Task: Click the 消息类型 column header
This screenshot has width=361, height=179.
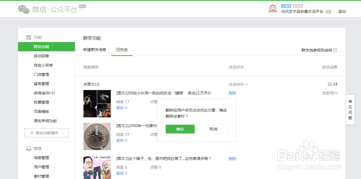Action: click(91, 67)
